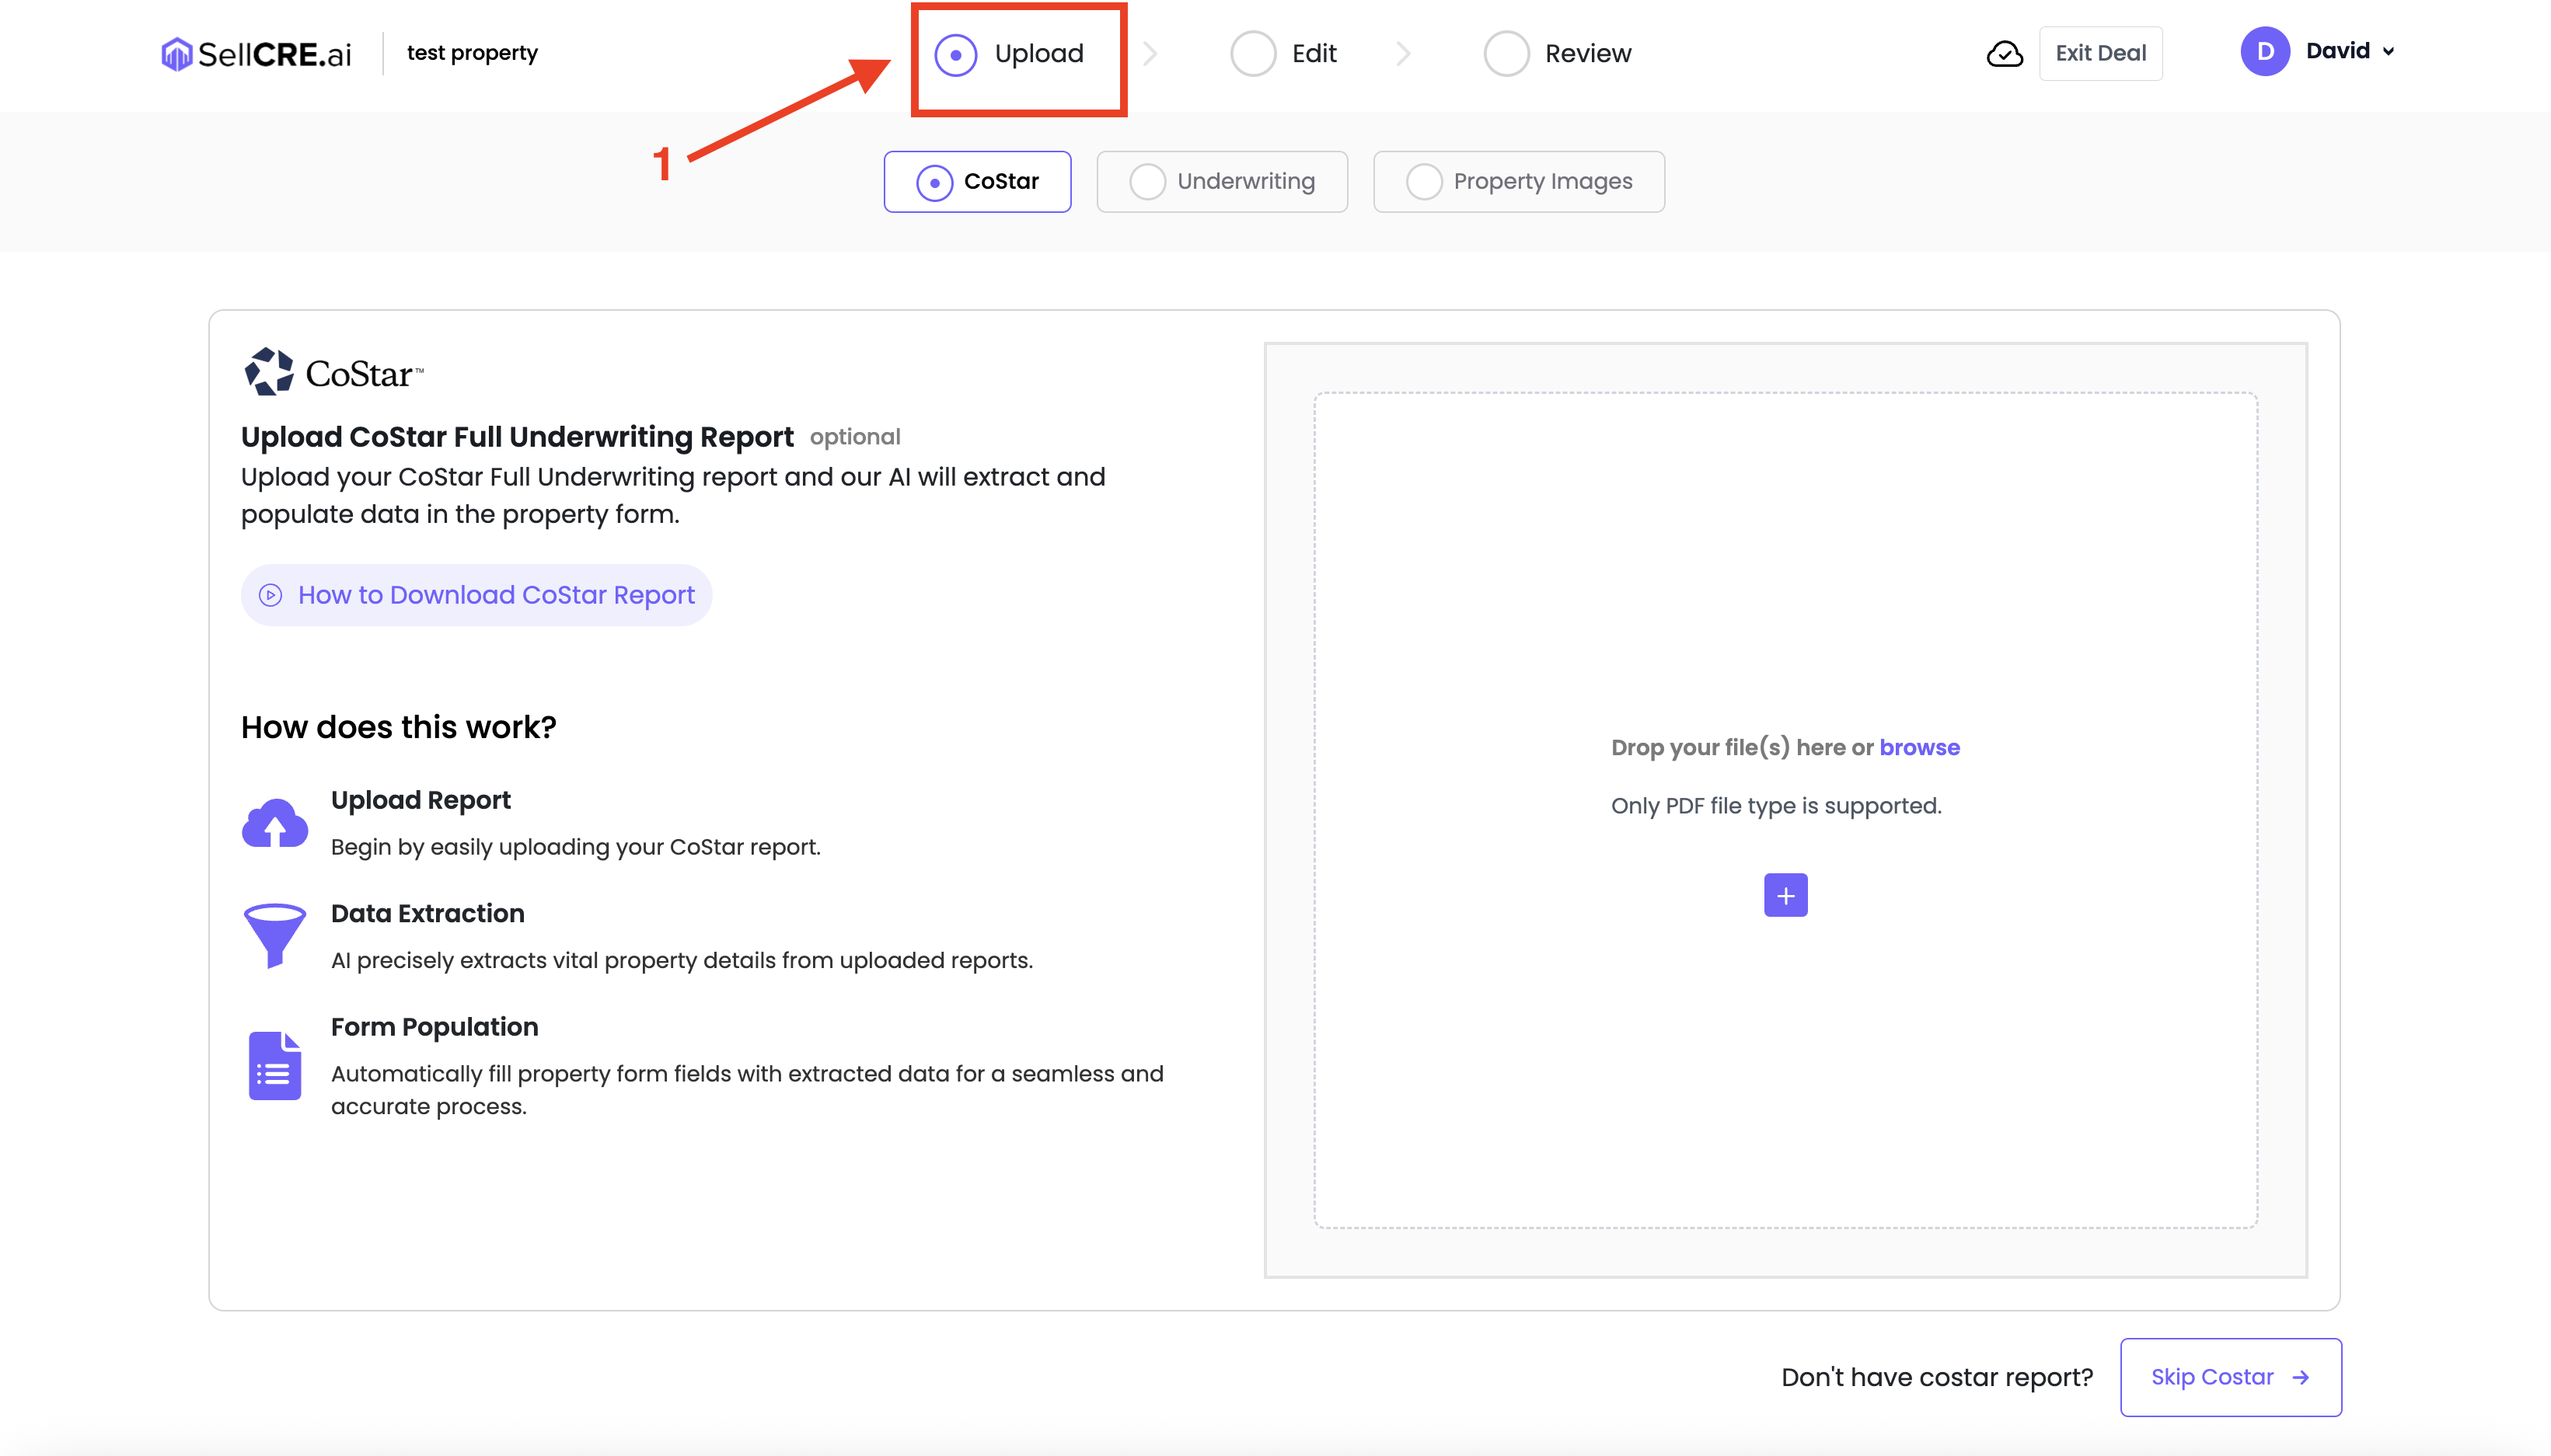Click chevron between Upload and Edit
The height and width of the screenshot is (1456, 2551).
(1150, 54)
